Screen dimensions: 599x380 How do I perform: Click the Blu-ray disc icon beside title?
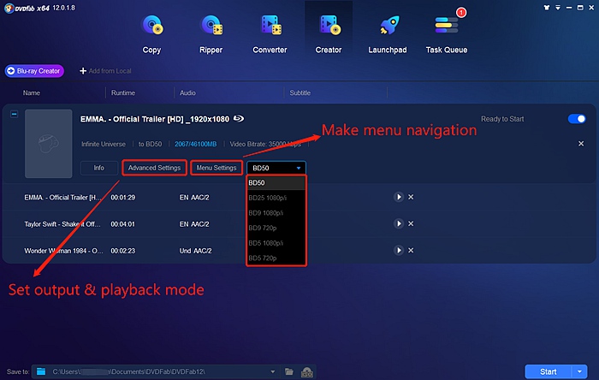click(x=239, y=119)
